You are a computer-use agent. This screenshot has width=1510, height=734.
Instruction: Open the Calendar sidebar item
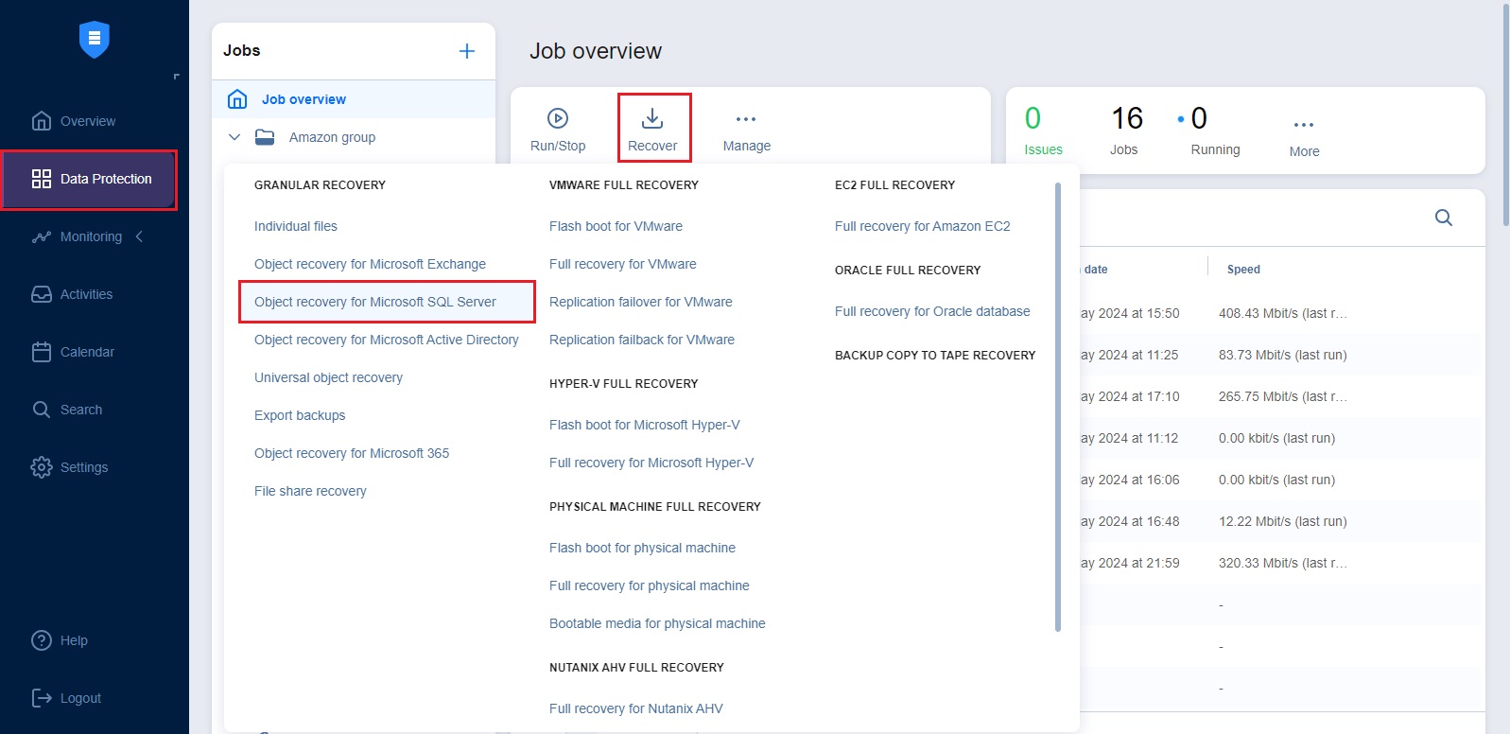pos(86,352)
